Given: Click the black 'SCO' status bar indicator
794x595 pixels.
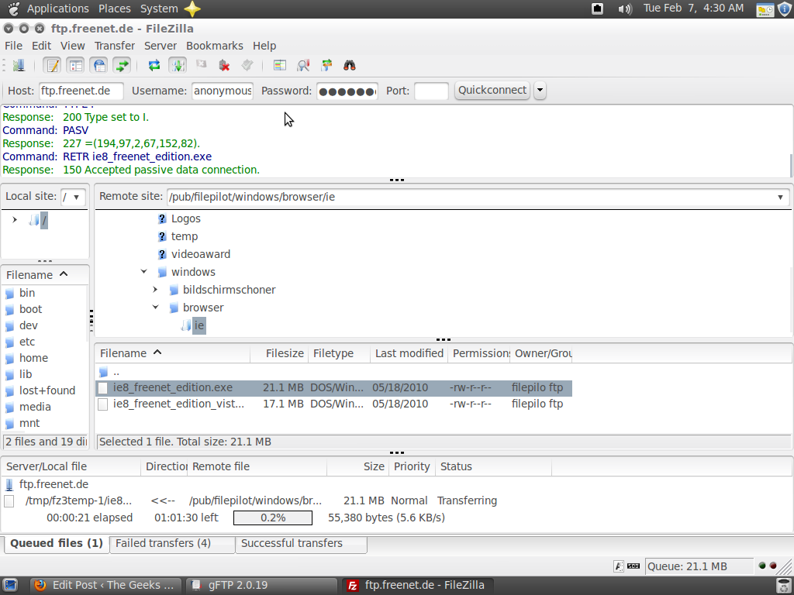Looking at the screenshot, I should pos(633,566).
